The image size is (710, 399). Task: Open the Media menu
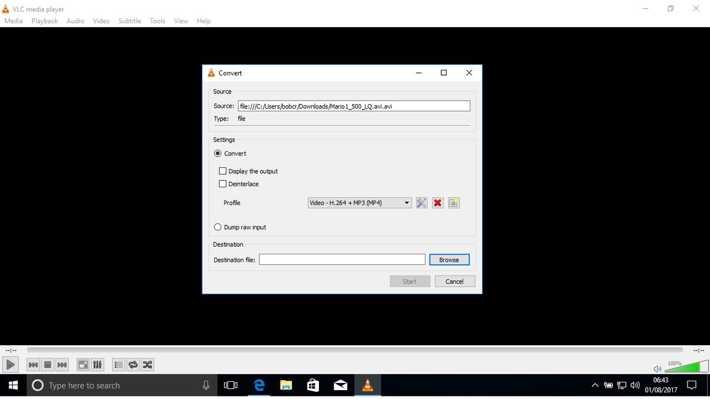click(13, 21)
